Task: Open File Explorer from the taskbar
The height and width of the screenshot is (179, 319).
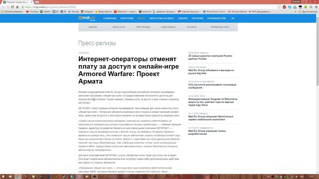Action: point(10,177)
